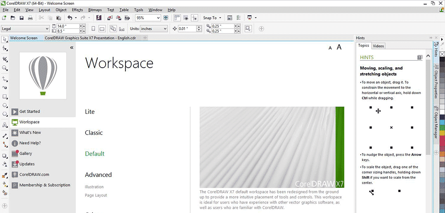Click the Print icon
The height and width of the screenshot is (213, 445).
(30, 18)
